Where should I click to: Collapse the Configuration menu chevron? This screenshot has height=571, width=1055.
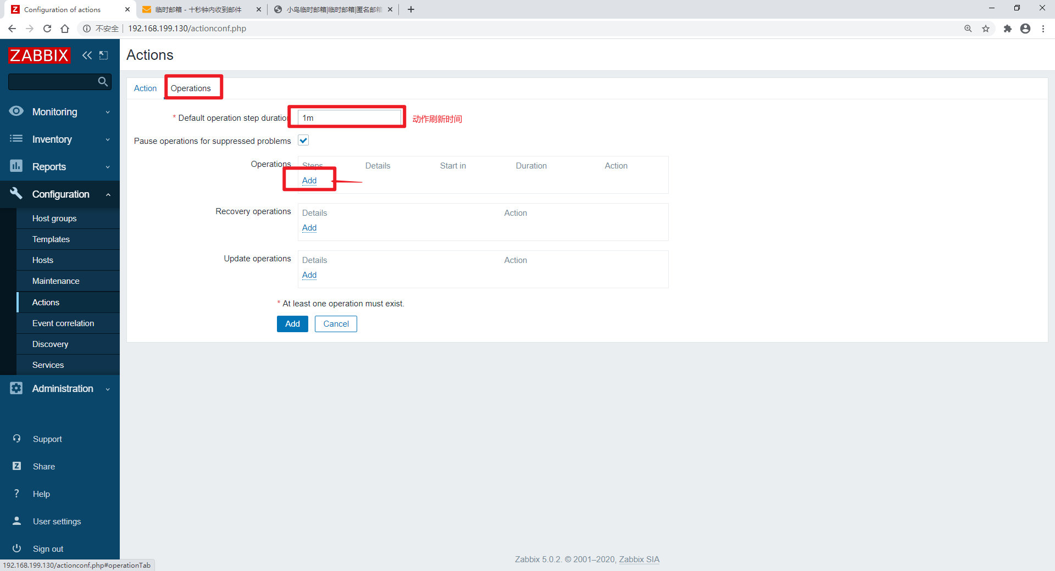point(108,194)
